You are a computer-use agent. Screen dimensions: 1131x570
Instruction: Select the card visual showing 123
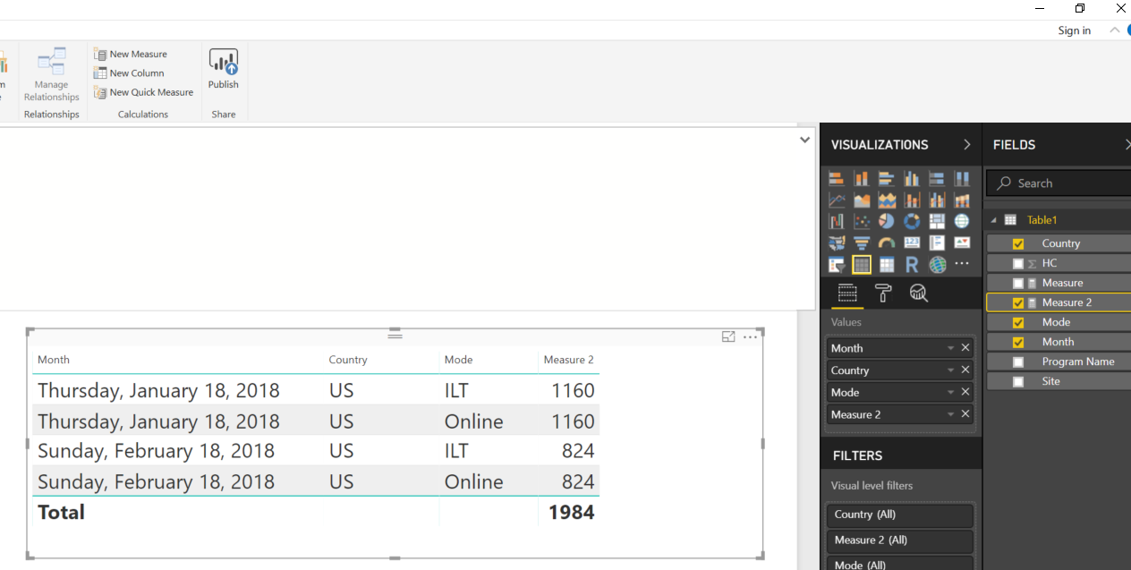point(912,242)
